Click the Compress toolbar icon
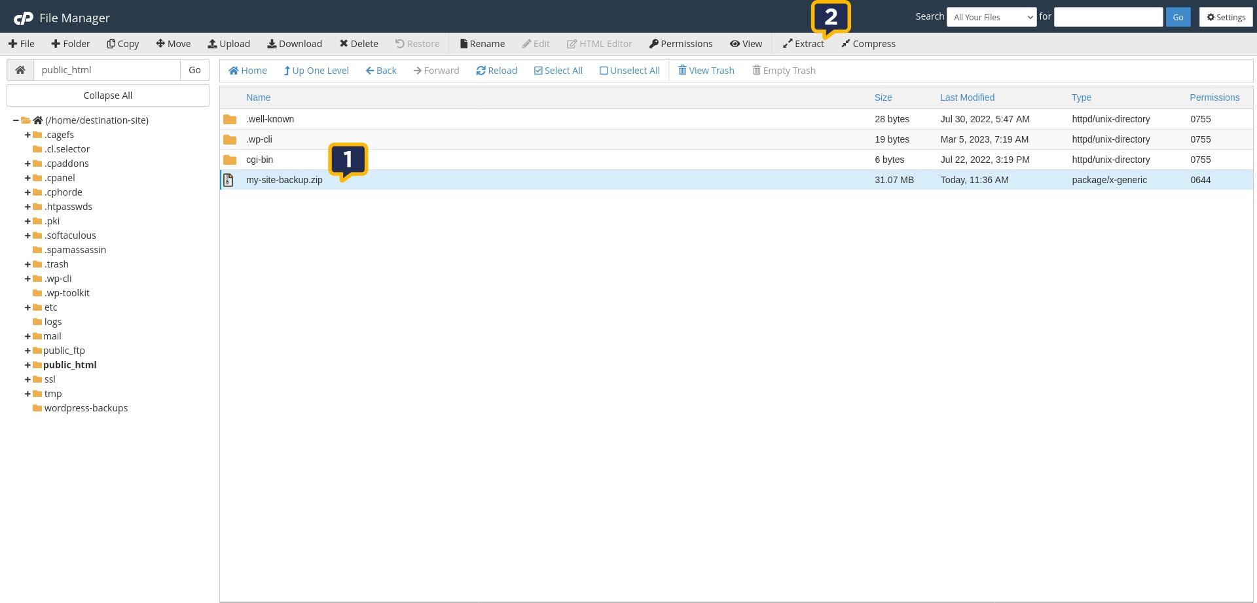The width and height of the screenshot is (1257, 603). pyautogui.click(x=846, y=44)
